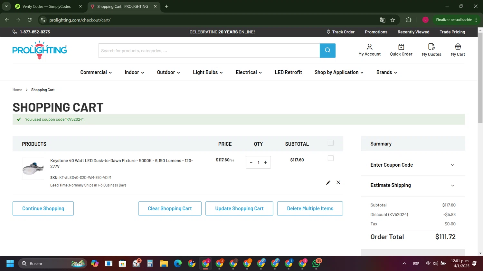Go back to the previous page

[7, 20]
